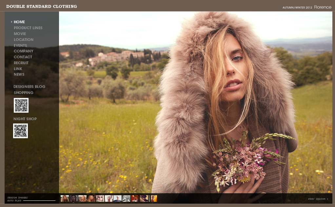This screenshot has width=335, height=207.
Task: Go to Prev Season link
Action: point(318,199)
